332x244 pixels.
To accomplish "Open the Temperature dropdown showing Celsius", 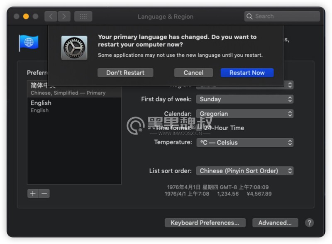I will tap(244, 143).
